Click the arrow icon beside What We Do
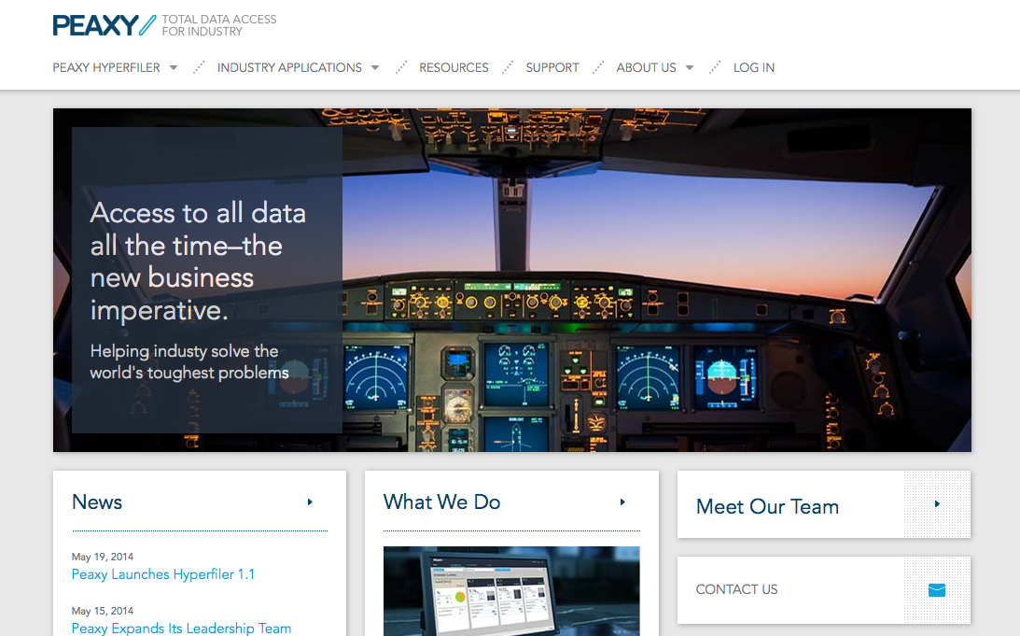 (622, 502)
